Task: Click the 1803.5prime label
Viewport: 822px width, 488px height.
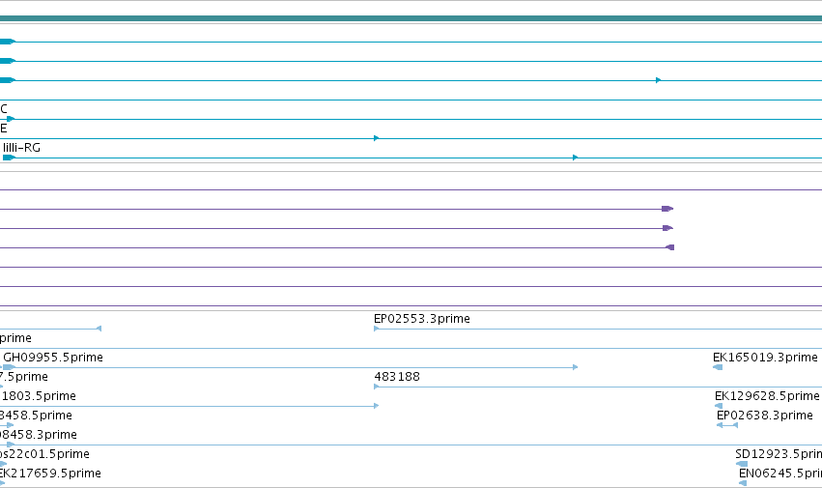Action: point(39,396)
